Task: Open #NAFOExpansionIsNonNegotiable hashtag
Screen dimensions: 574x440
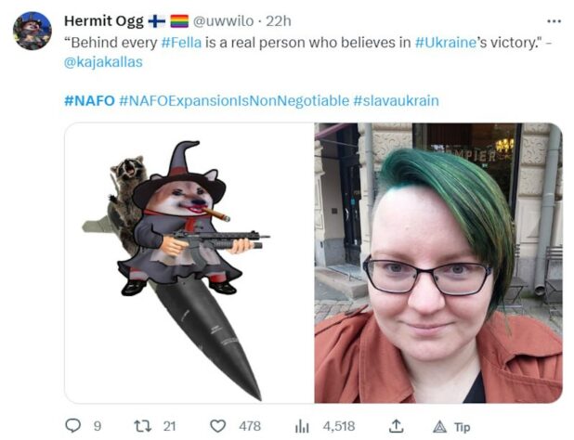Action: click(x=234, y=100)
